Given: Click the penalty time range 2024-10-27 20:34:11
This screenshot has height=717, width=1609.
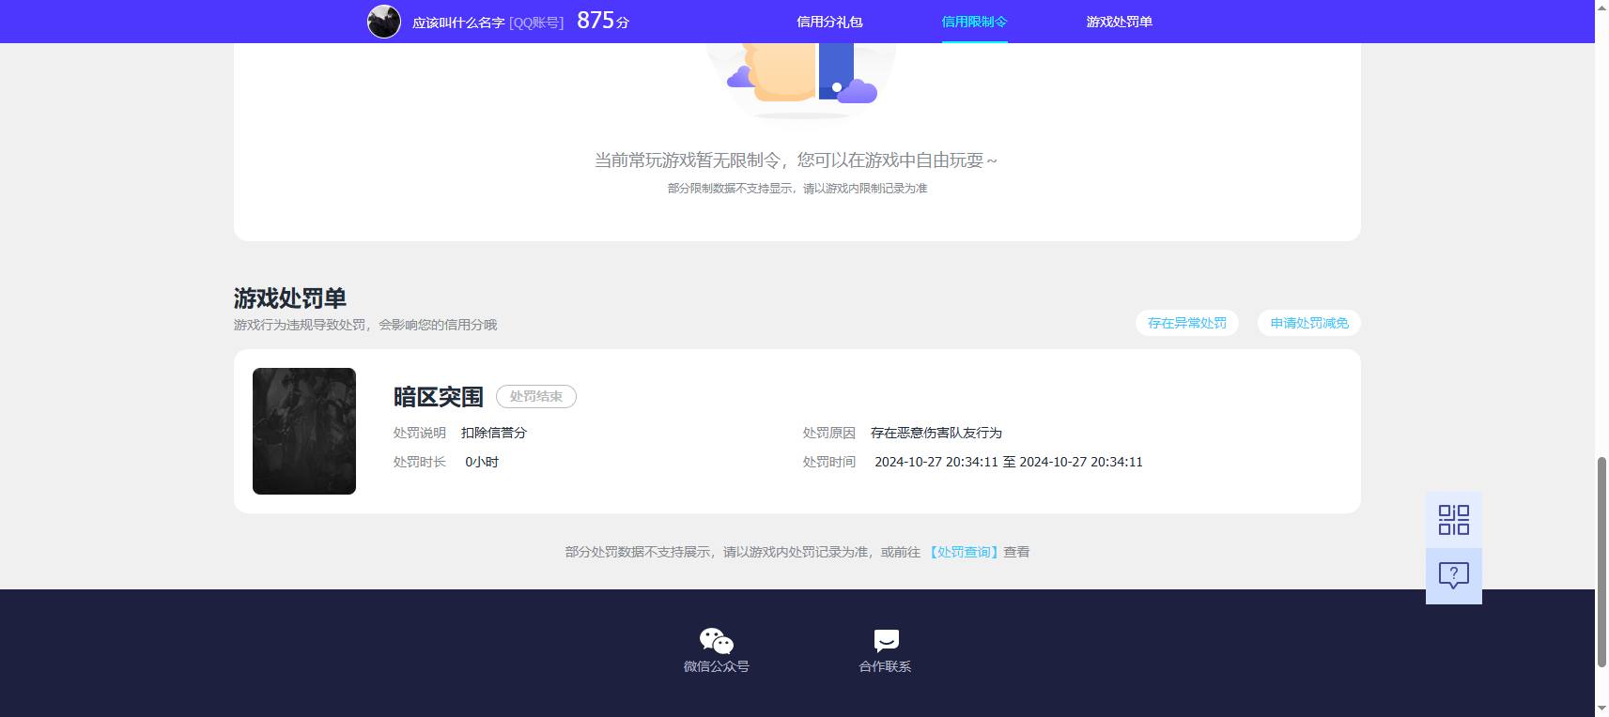Looking at the screenshot, I should tap(1009, 462).
